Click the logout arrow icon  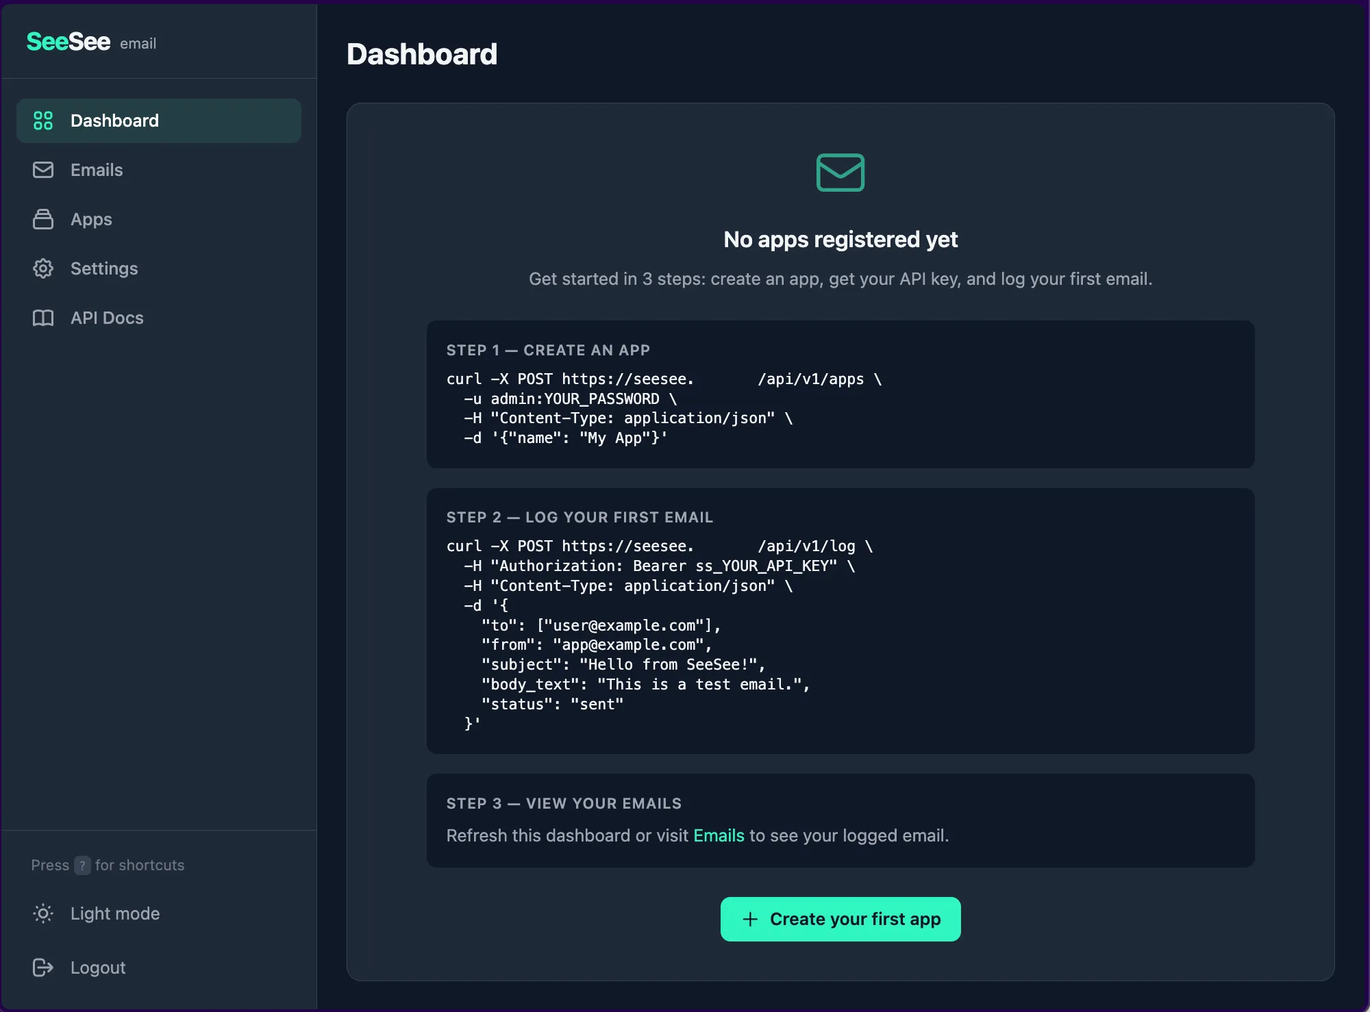(x=42, y=967)
